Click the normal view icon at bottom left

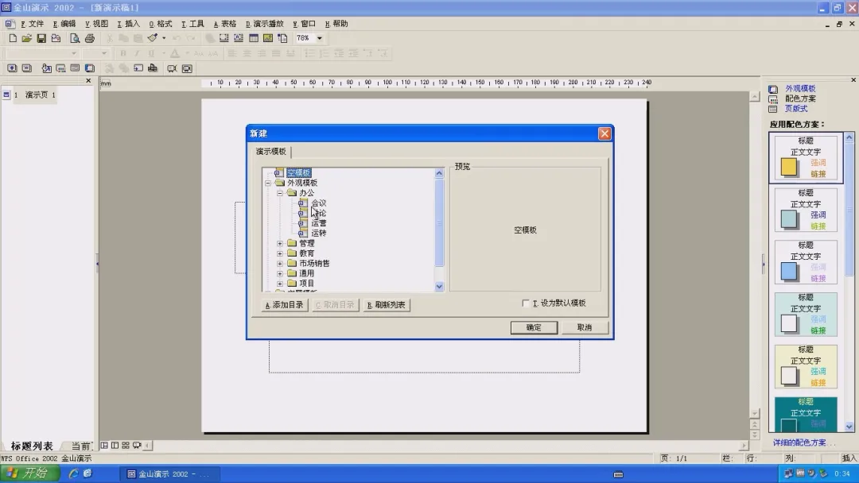(104, 445)
